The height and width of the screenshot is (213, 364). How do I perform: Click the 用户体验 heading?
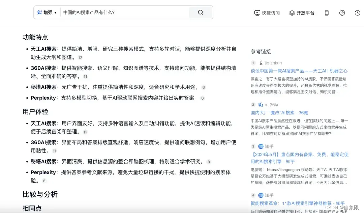tap(35, 112)
